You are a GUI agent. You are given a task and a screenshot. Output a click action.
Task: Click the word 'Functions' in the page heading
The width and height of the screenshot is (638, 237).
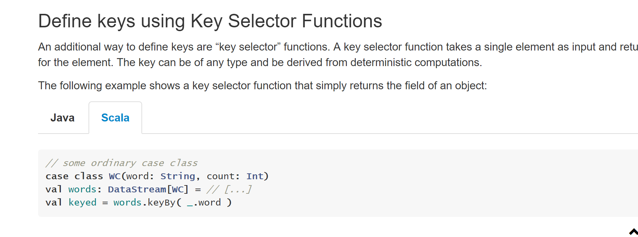342,21
